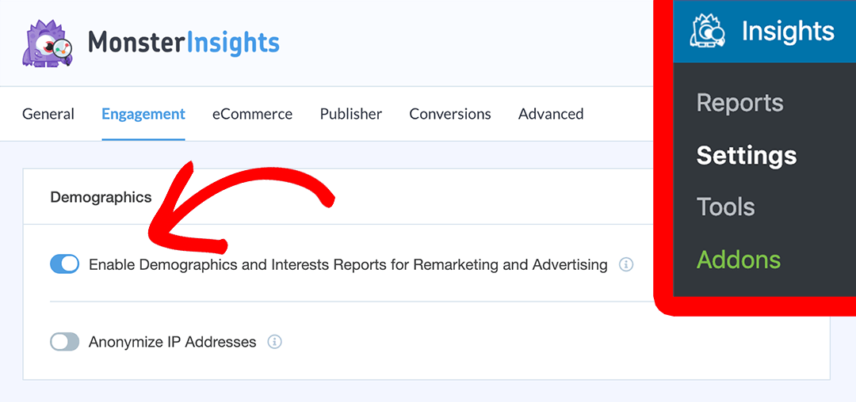Select Settings in the Insights sidebar menu
The image size is (856, 402).
point(746,155)
